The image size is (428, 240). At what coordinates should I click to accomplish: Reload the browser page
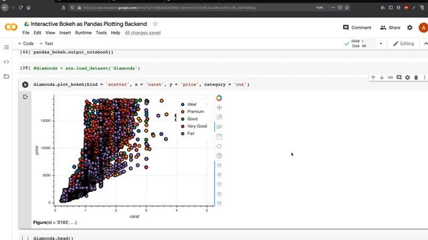coord(21,7)
